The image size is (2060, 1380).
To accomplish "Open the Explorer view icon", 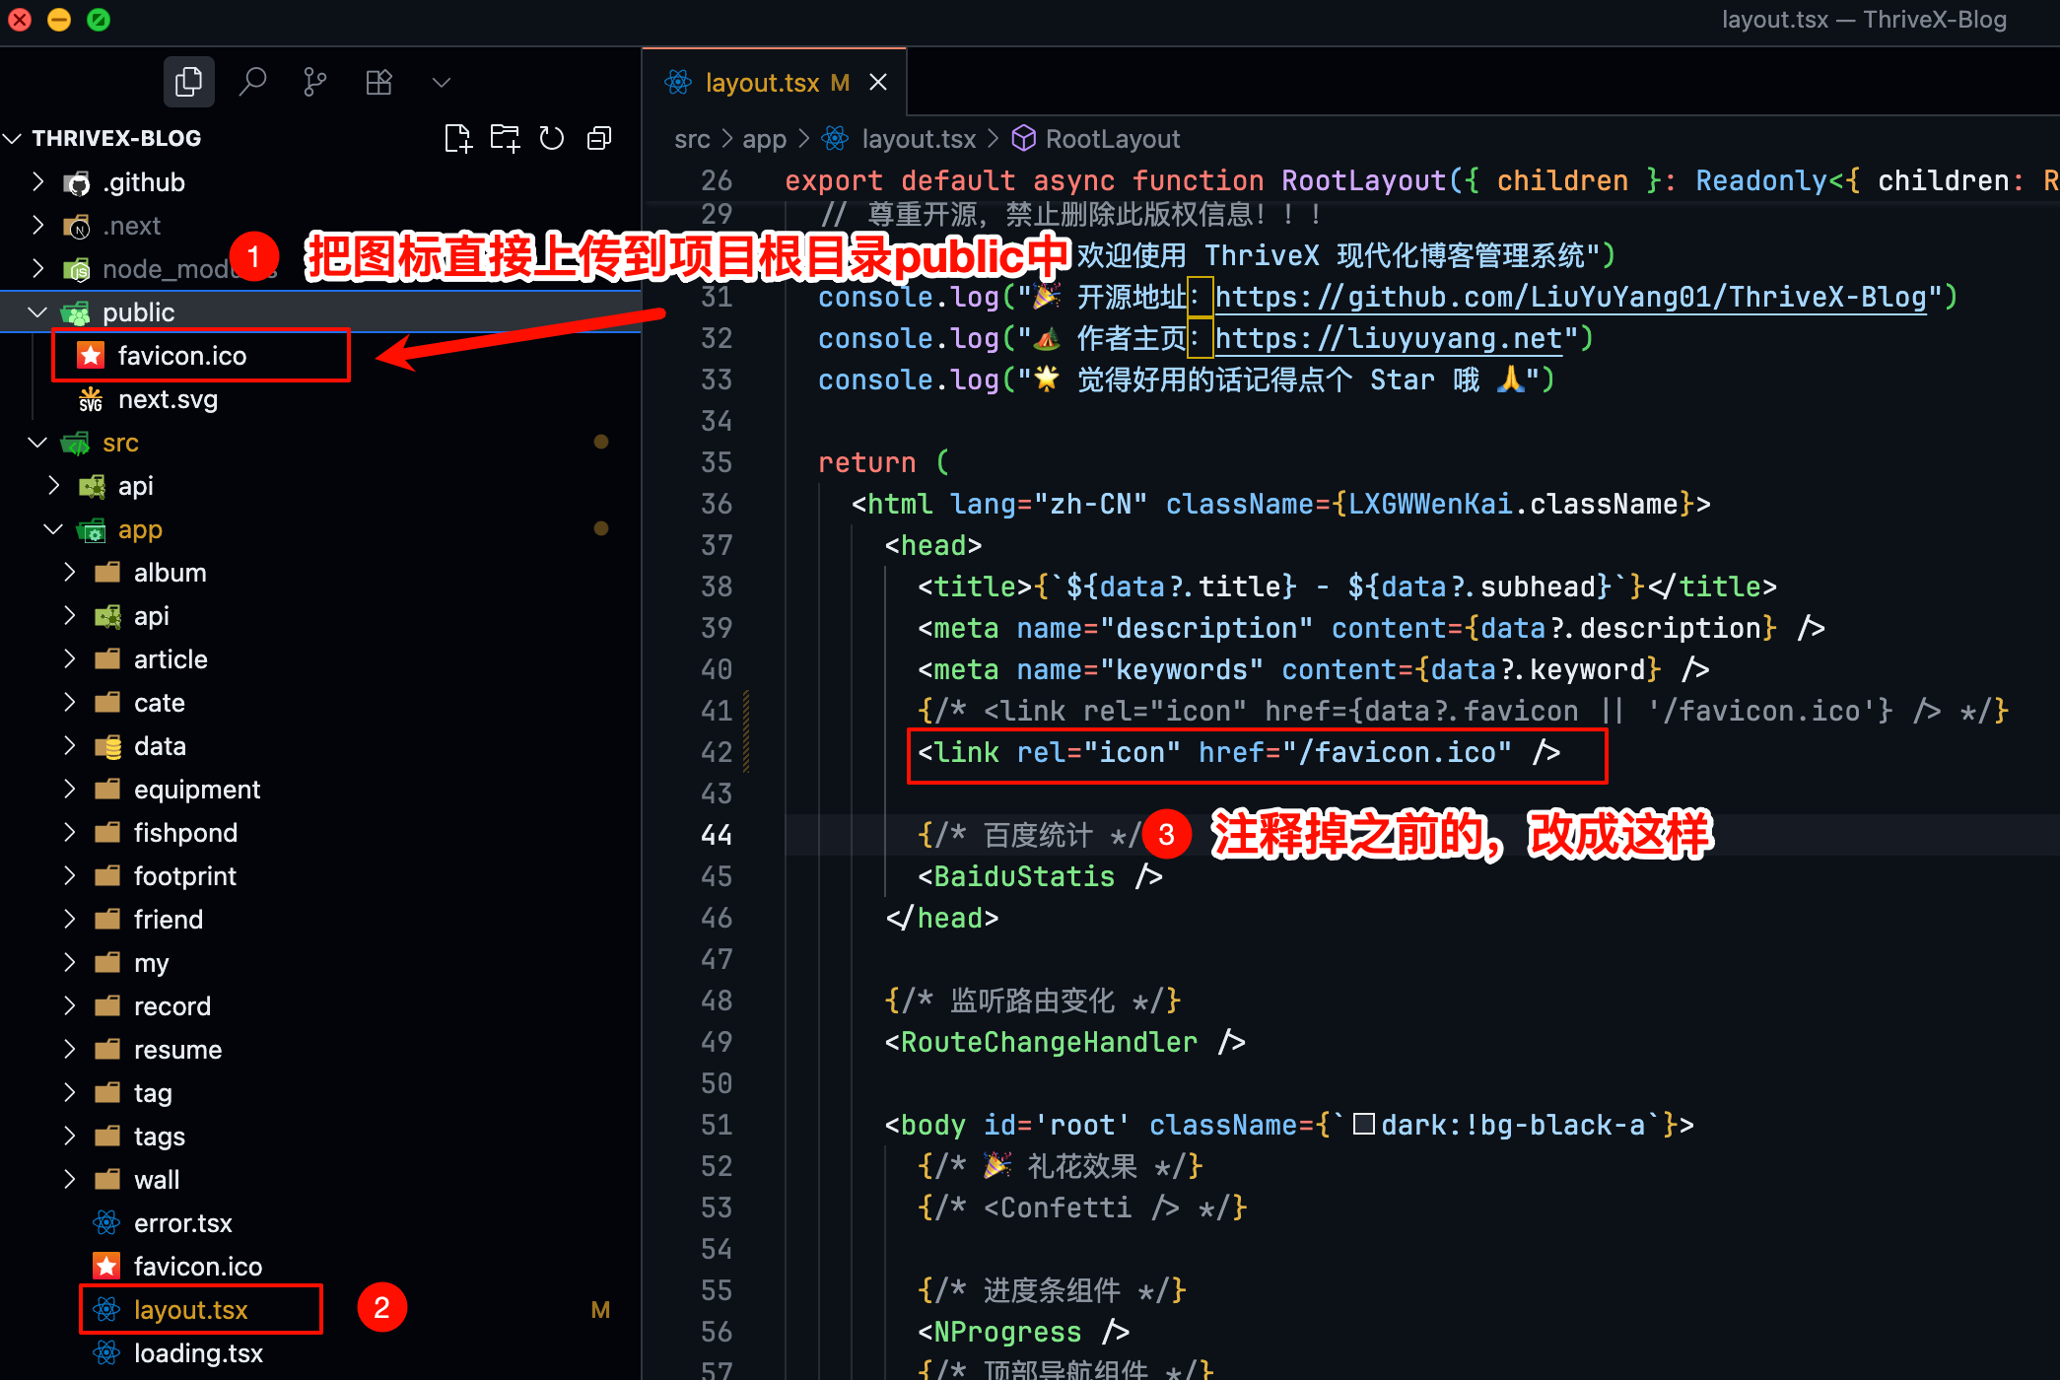I will pyautogui.click(x=188, y=82).
